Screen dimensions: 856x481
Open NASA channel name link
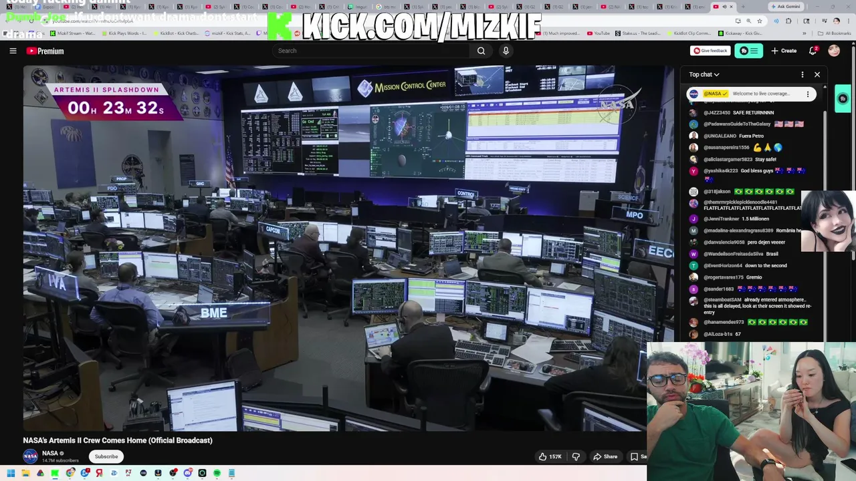pos(50,453)
